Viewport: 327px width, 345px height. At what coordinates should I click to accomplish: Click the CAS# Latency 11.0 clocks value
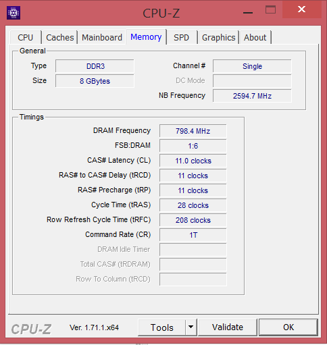(193, 161)
